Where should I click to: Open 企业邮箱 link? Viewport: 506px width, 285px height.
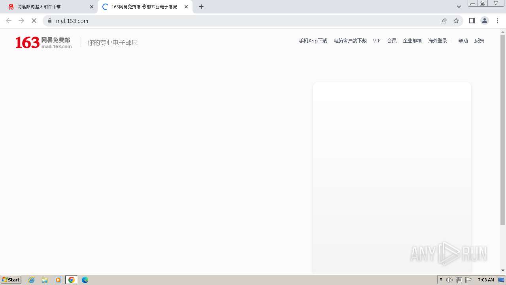click(x=412, y=41)
